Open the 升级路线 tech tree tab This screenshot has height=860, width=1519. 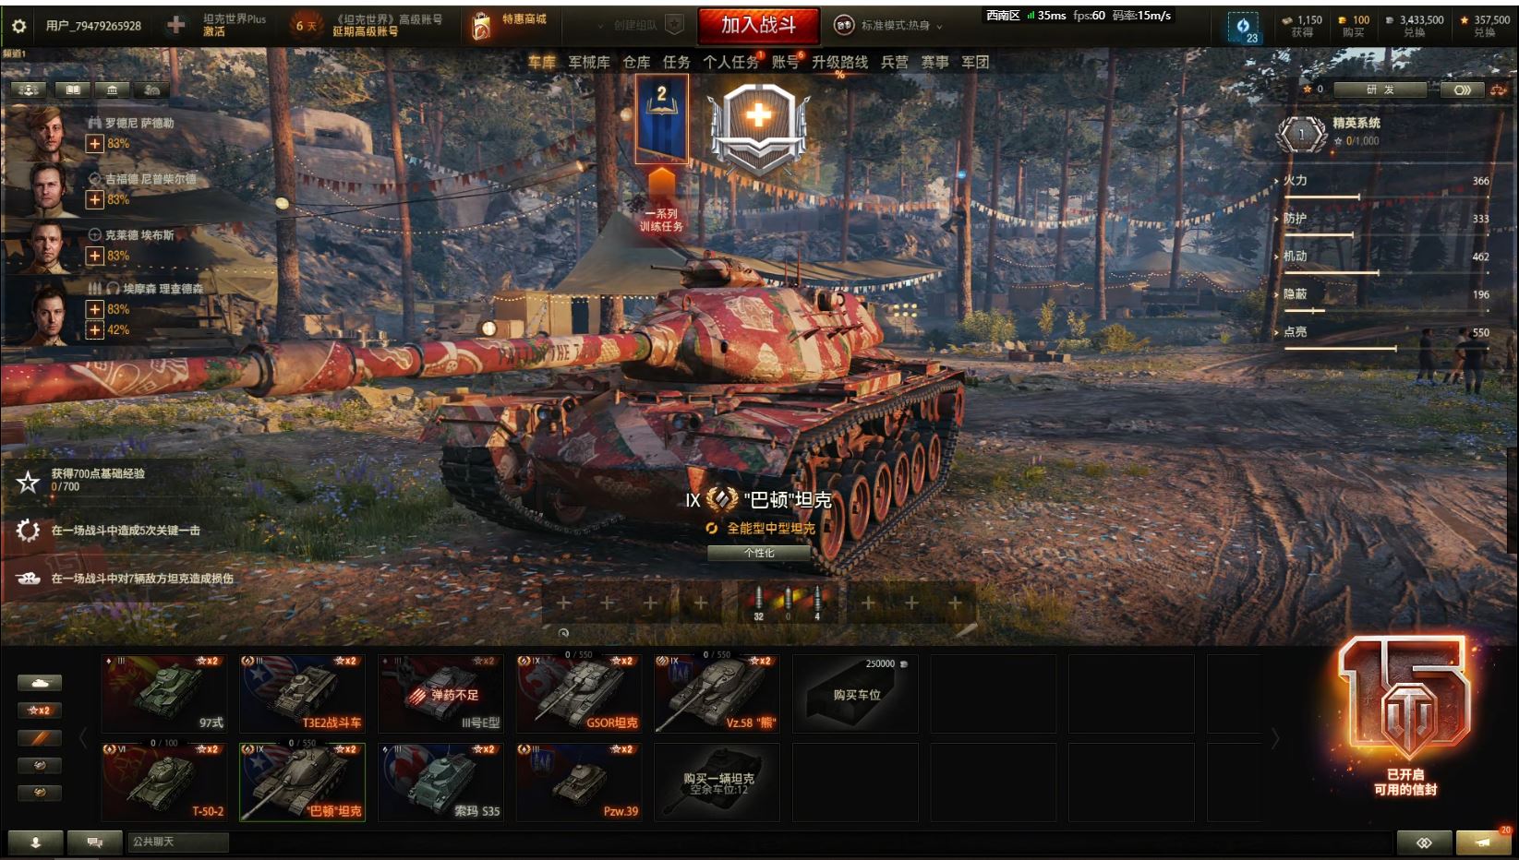click(839, 62)
